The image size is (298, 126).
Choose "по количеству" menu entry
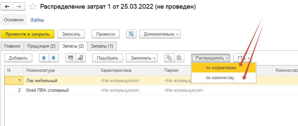coord(224,77)
